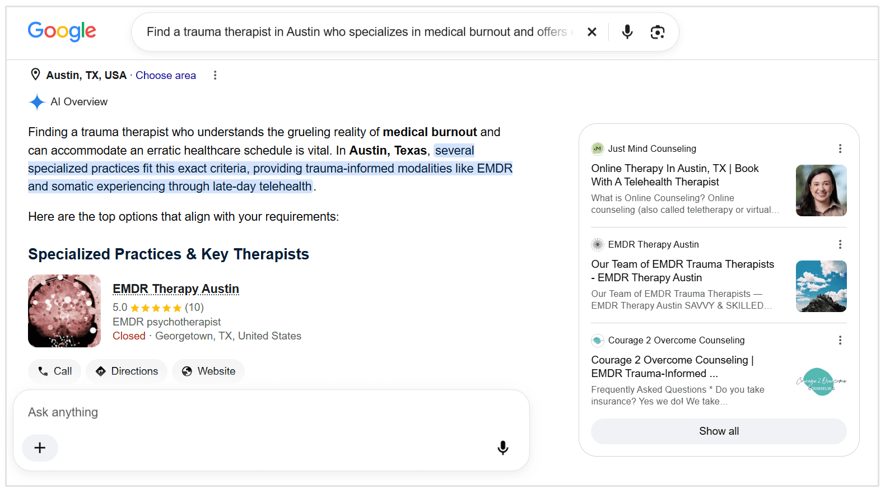Open Courage 2 Overcome Counseling result title
Image resolution: width=885 pixels, height=493 pixels.
672,366
